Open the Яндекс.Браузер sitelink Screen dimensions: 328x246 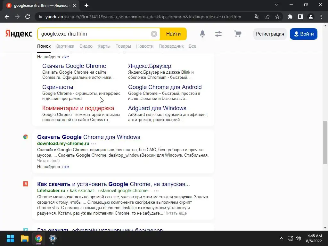click(x=150, y=66)
